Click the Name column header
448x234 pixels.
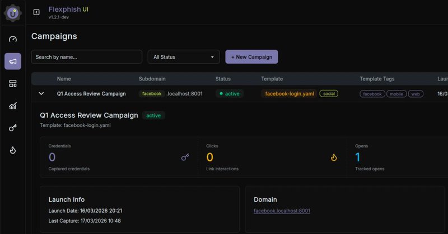coord(64,79)
